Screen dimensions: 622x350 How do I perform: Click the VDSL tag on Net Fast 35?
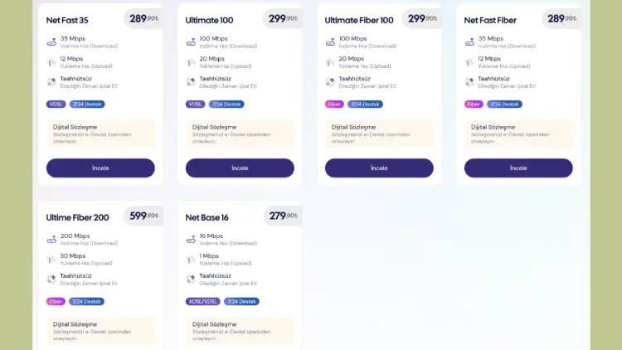[x=56, y=105]
